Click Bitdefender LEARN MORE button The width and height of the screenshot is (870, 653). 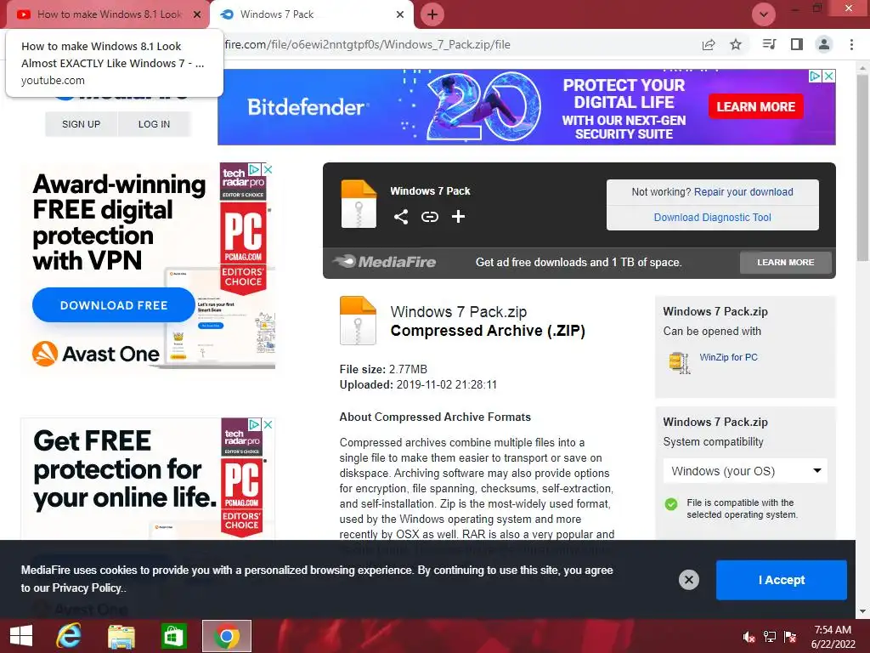click(x=755, y=106)
